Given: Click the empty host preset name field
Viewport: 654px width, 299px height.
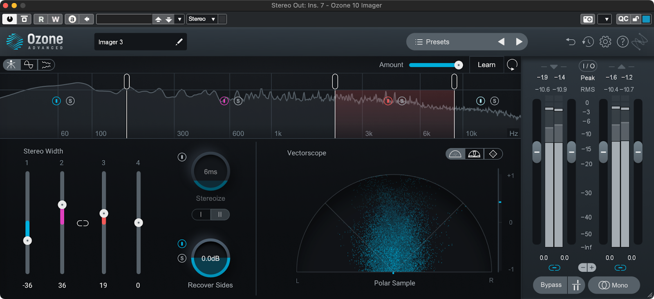Looking at the screenshot, I should (124, 19).
